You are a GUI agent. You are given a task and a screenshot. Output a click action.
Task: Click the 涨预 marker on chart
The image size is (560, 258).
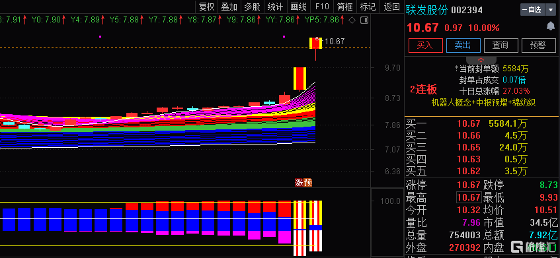(x=303, y=183)
